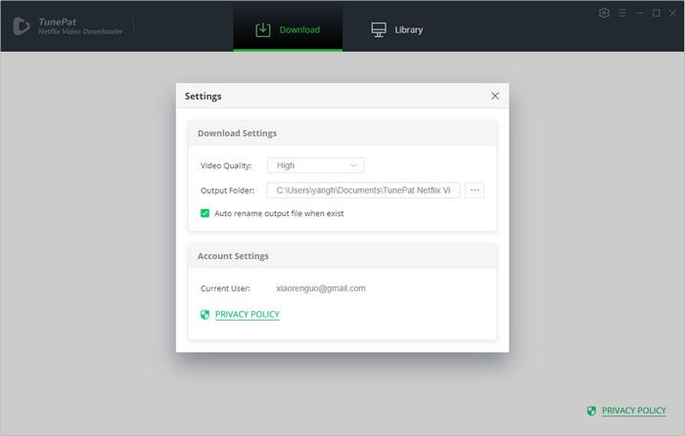This screenshot has width=685, height=436.
Task: Click the TunePat logo icon
Action: click(21, 26)
